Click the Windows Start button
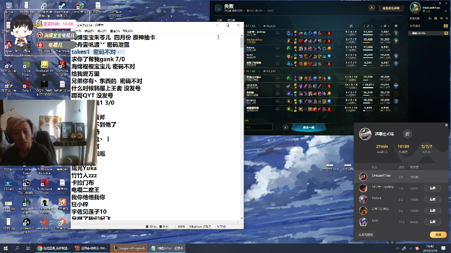Screen dimensions: 451x253 click(x=6, y=248)
